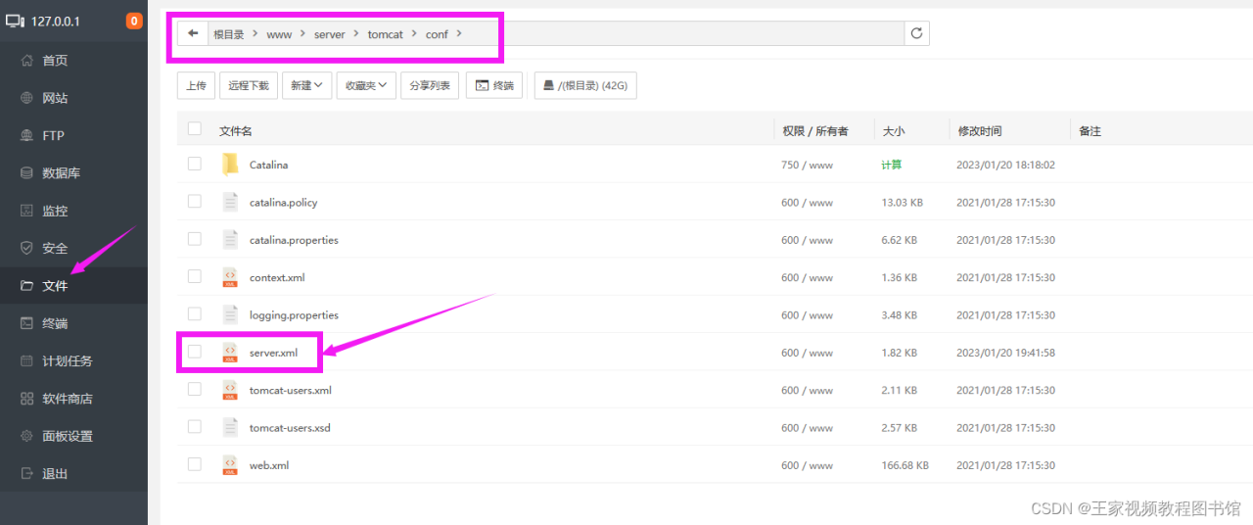The image size is (1253, 525).
Task: Click the context.xml file name
Action: [x=277, y=277]
